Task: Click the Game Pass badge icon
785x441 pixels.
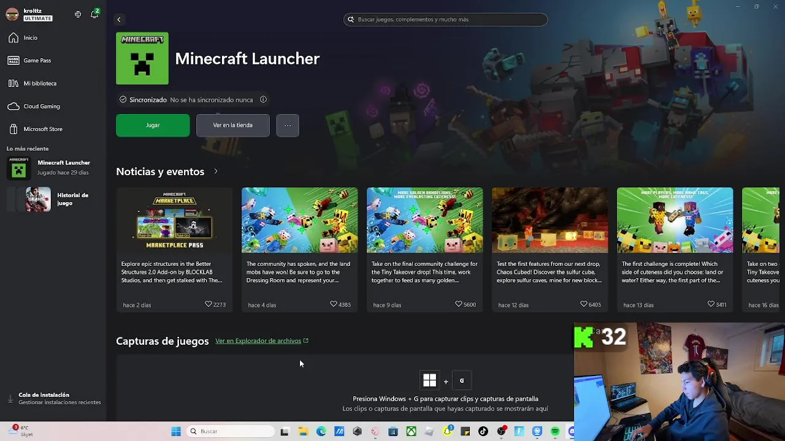Action: [13, 61]
